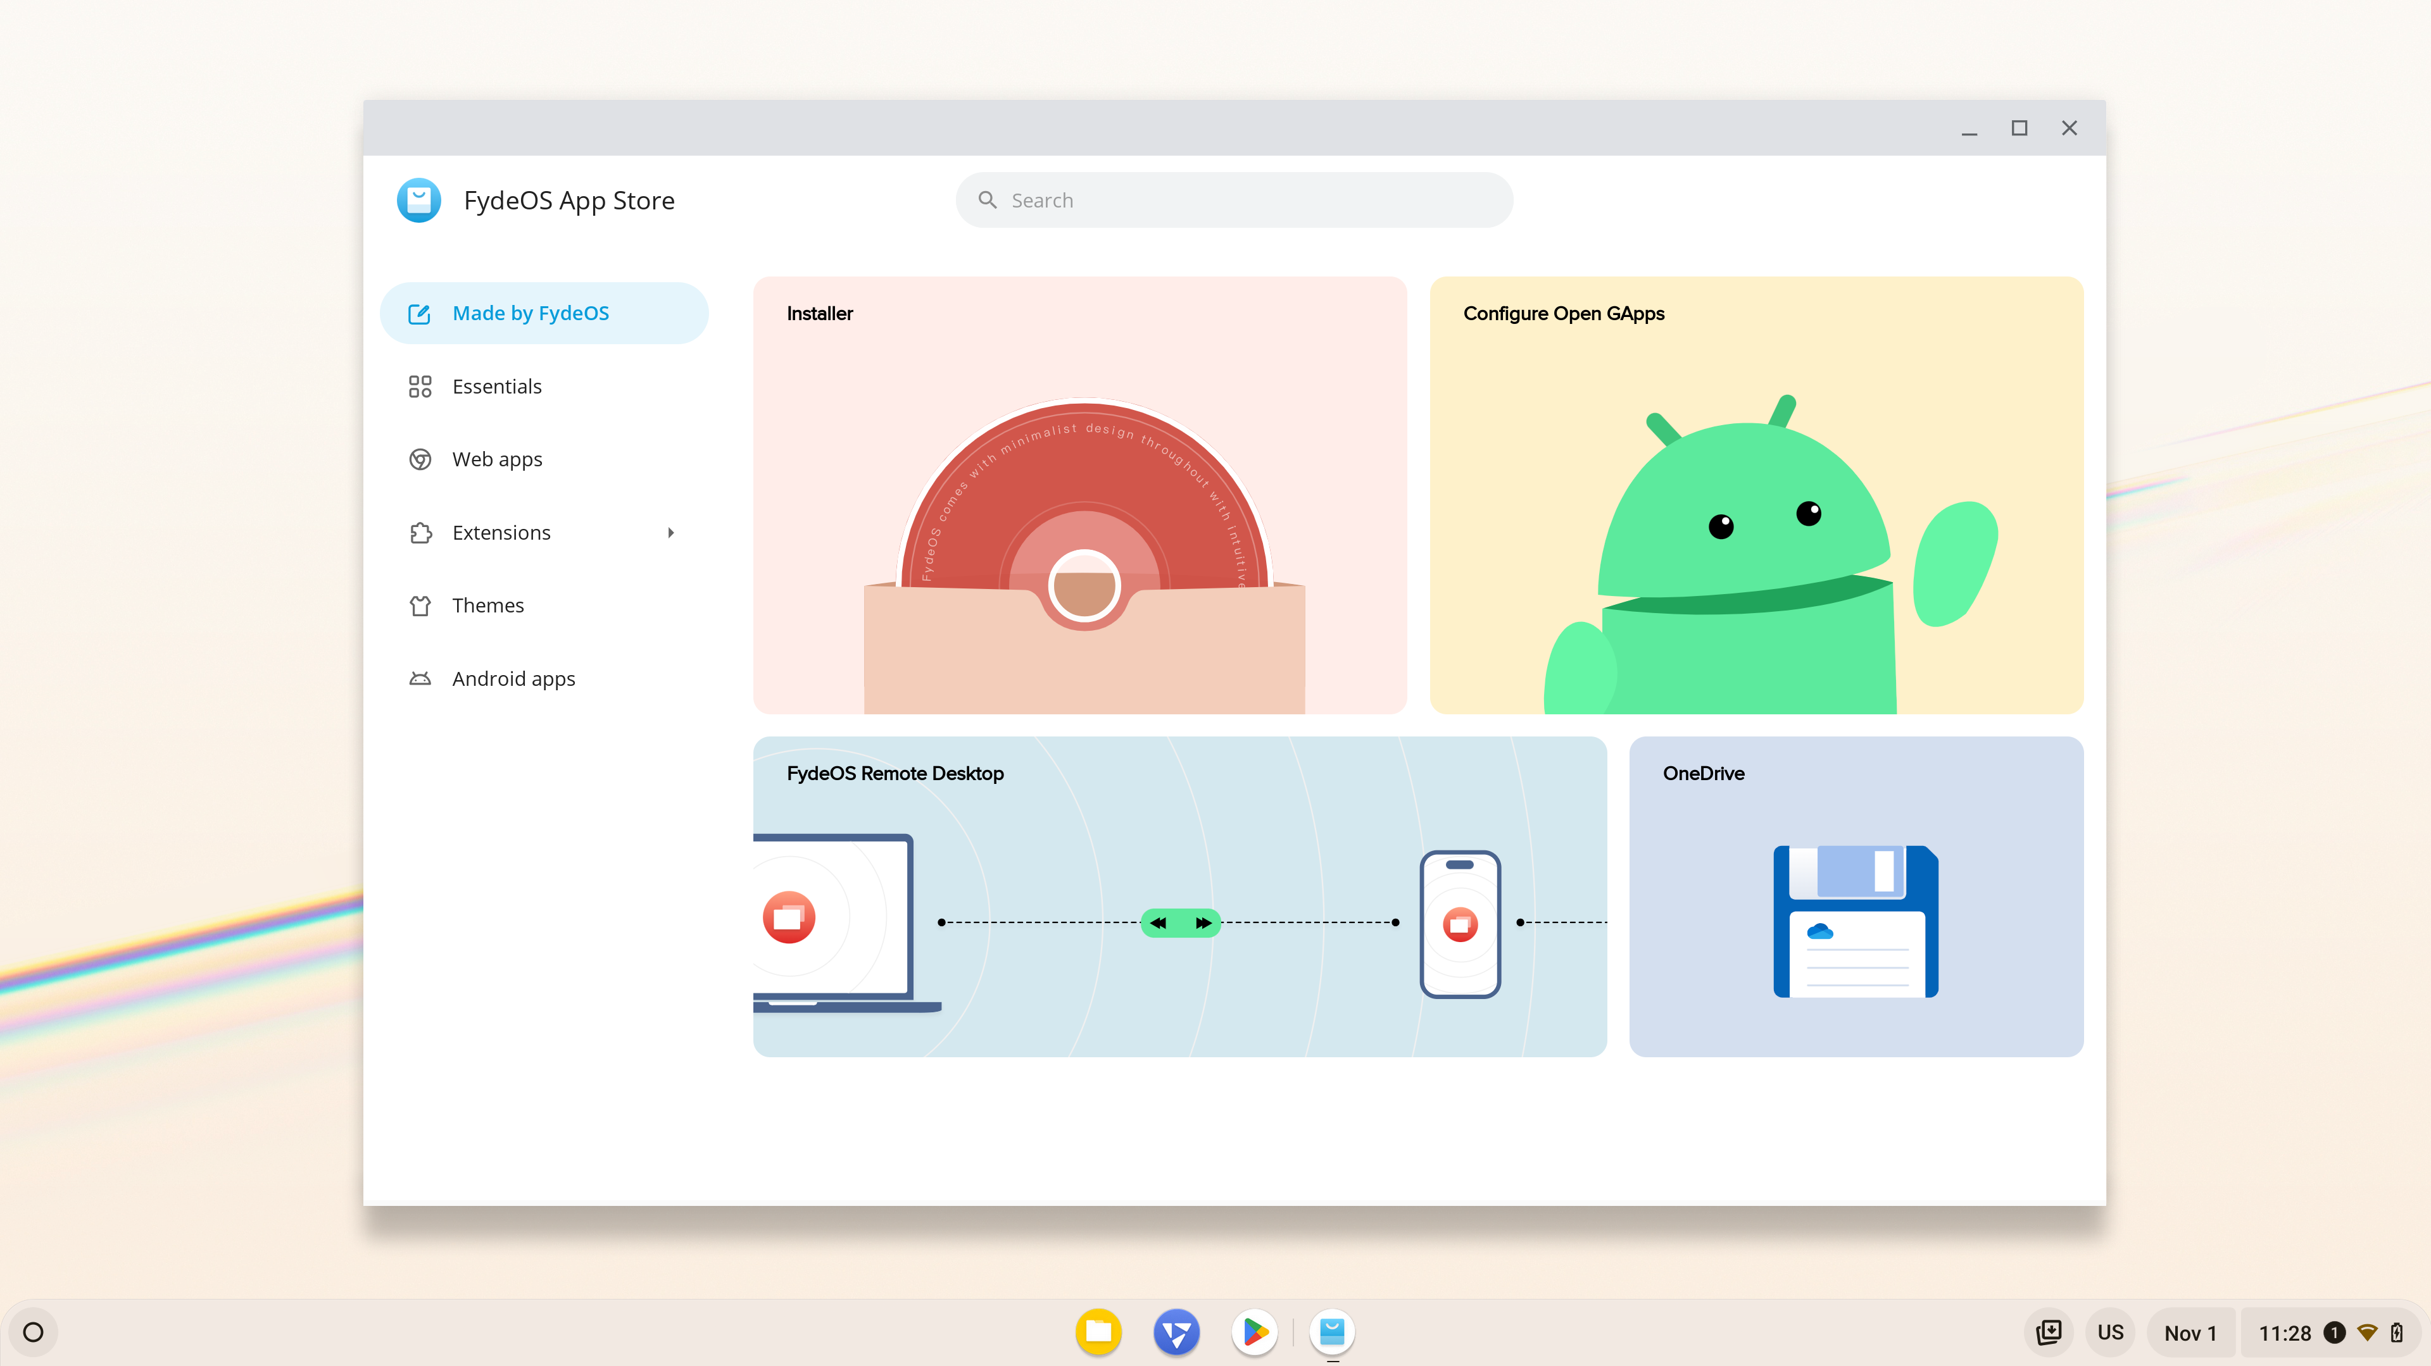The height and width of the screenshot is (1366, 2431).
Task: Open the Themes category
Action: (x=544, y=605)
